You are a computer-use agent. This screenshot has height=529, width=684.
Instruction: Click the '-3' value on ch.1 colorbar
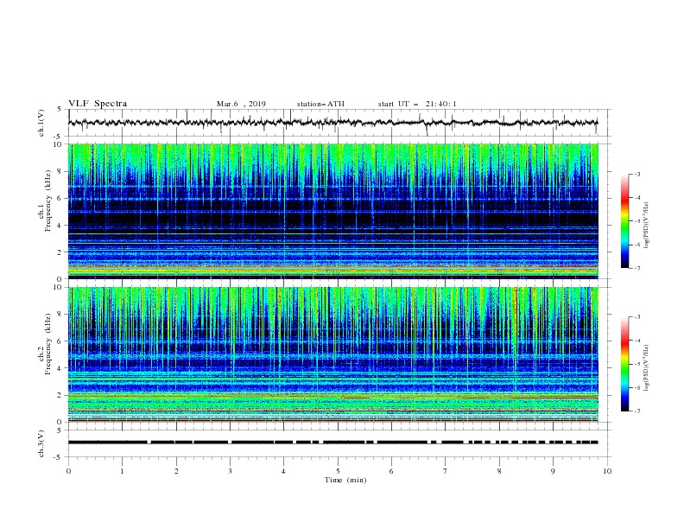pos(636,174)
